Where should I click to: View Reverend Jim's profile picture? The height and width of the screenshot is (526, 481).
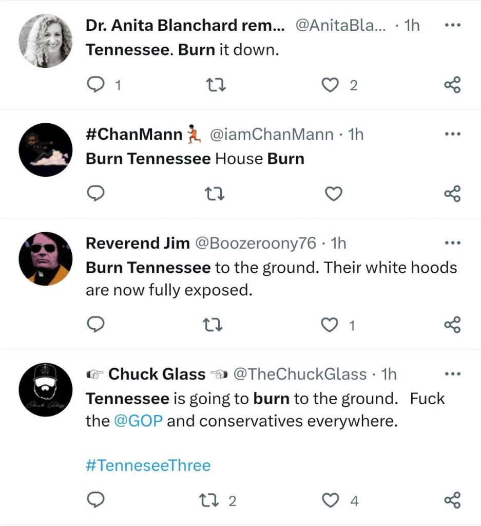(x=46, y=258)
